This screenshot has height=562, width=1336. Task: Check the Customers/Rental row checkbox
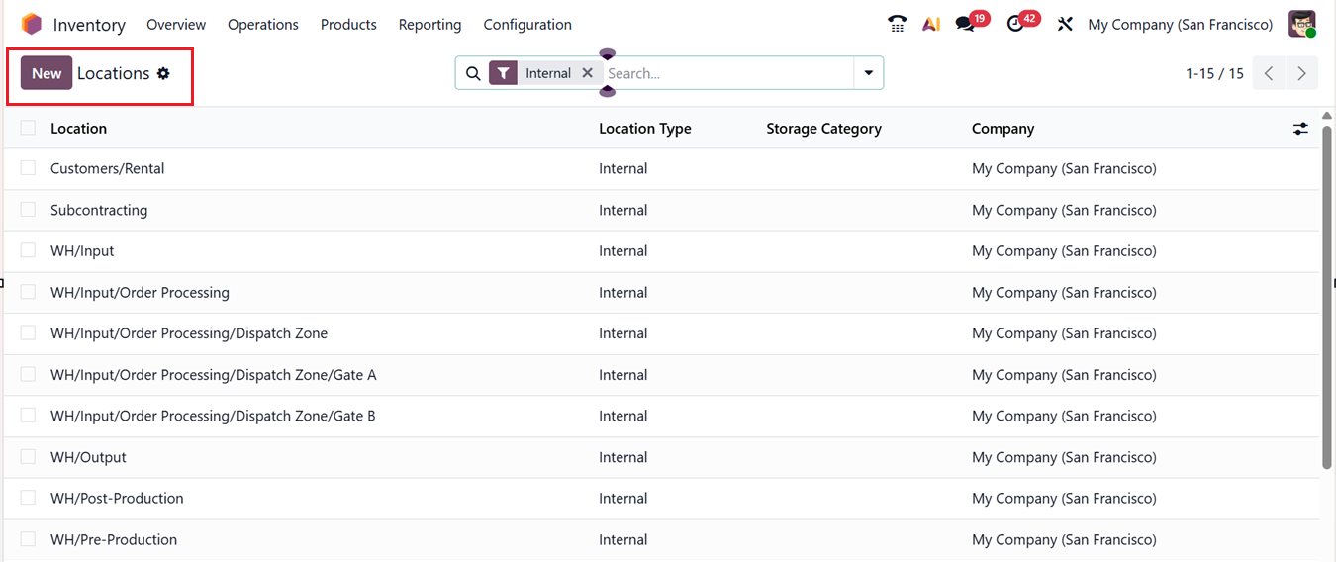click(x=28, y=168)
